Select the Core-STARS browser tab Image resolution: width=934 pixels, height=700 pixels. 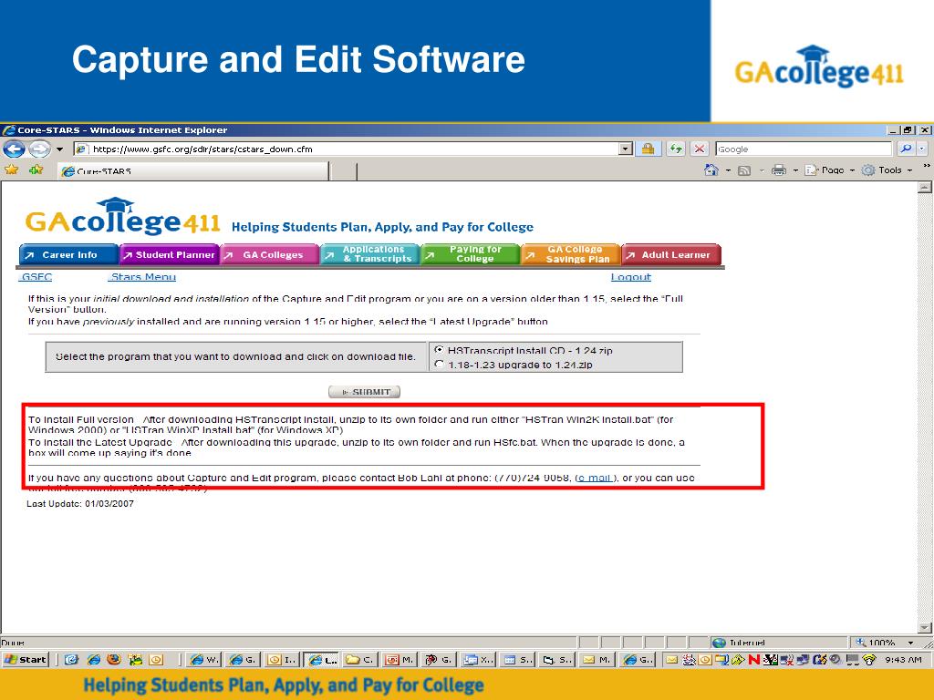click(x=193, y=171)
